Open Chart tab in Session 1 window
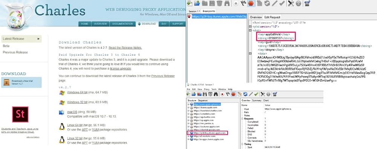Image resolution: width=377 pixels, height=149 pixels. coord(266,100)
